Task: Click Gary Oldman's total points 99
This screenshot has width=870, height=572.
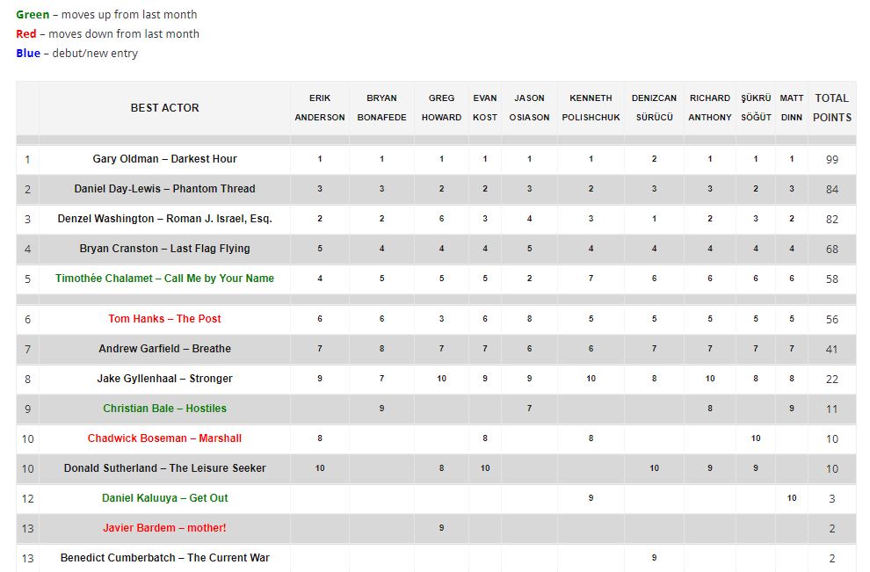Action: point(831,160)
